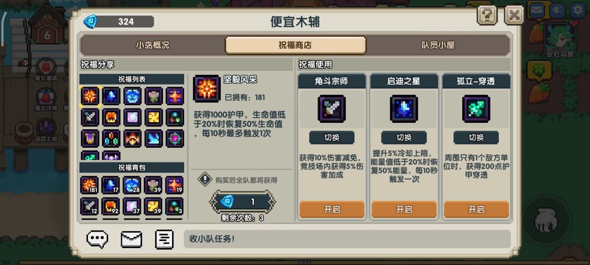Click the 角斗宗师 sword blessing icon
The height and width of the screenshot is (265, 590).
(x=332, y=109)
